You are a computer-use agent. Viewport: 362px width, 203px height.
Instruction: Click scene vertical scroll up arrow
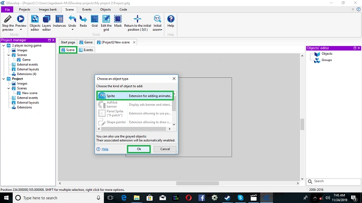(302, 56)
